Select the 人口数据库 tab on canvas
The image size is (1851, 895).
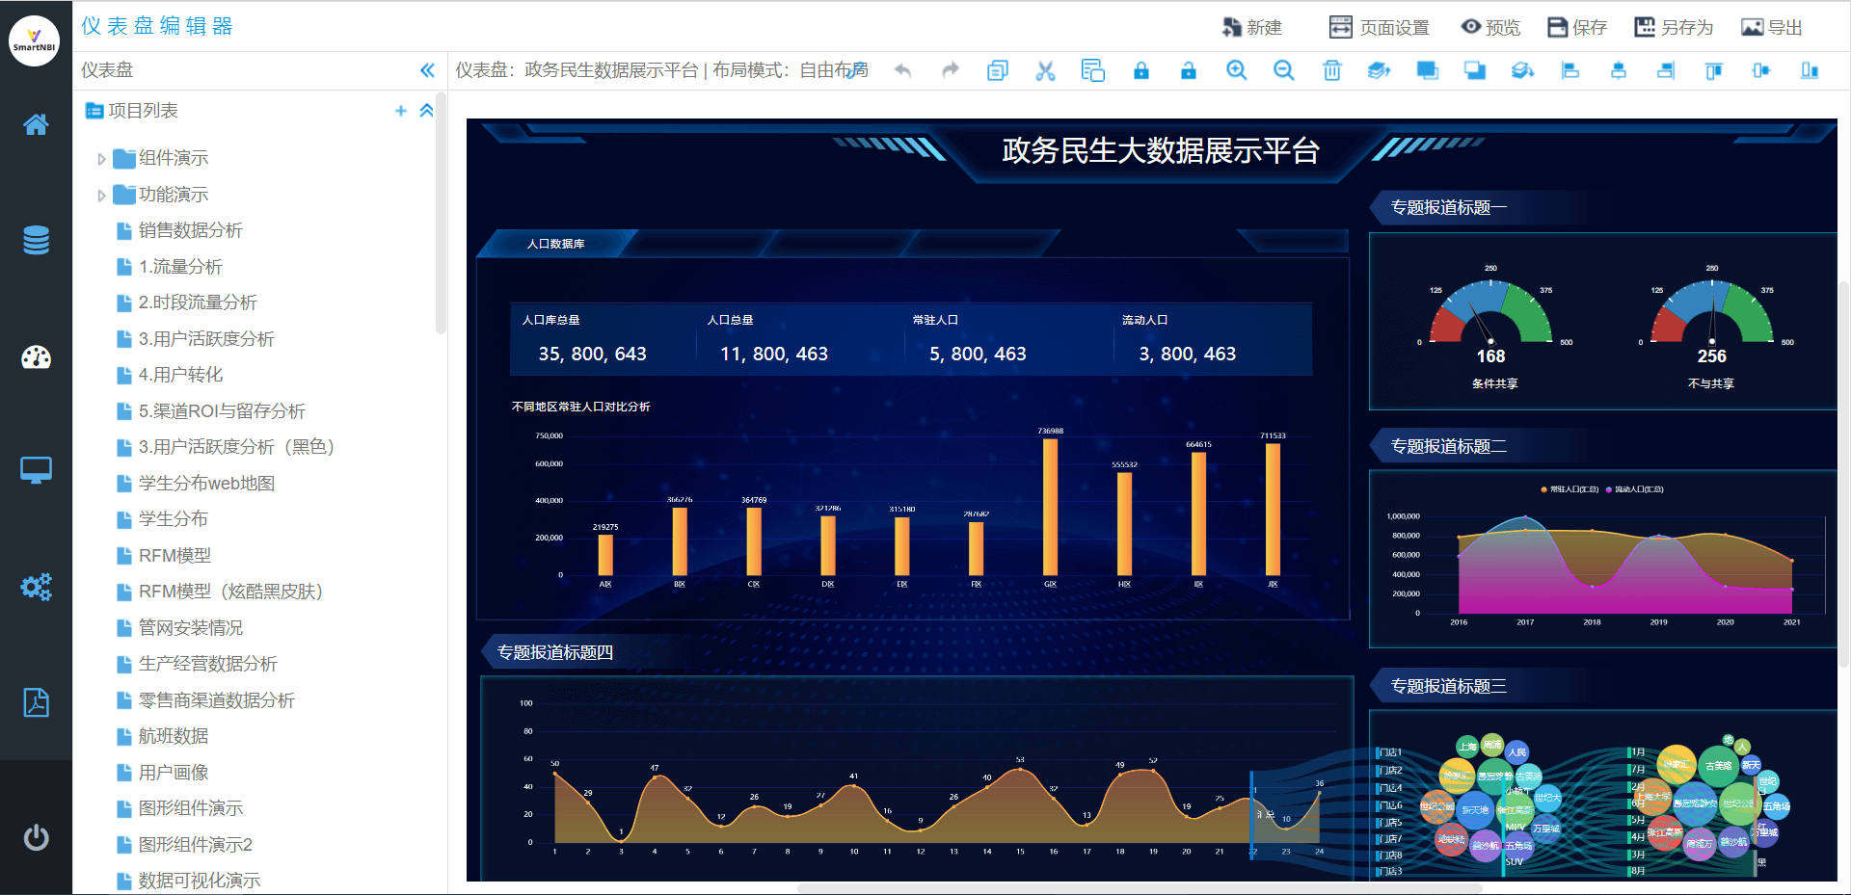pos(556,244)
